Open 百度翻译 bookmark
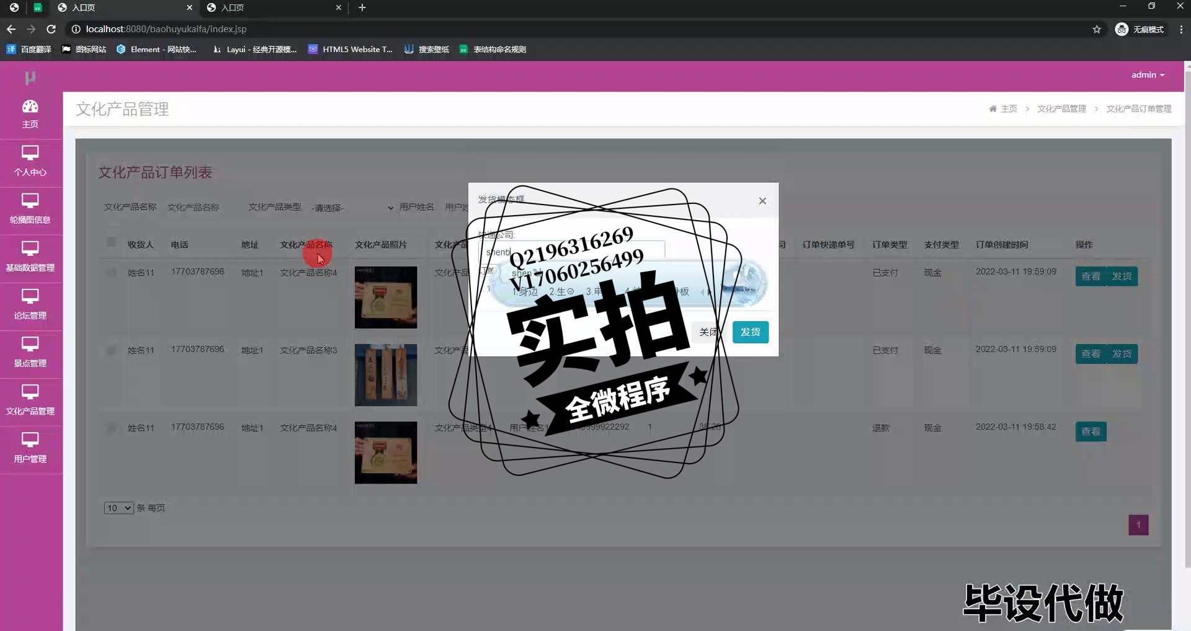The height and width of the screenshot is (631, 1191). click(x=29, y=49)
